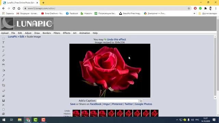Select the rectangle selection tool in left toolbar

point(3,38)
